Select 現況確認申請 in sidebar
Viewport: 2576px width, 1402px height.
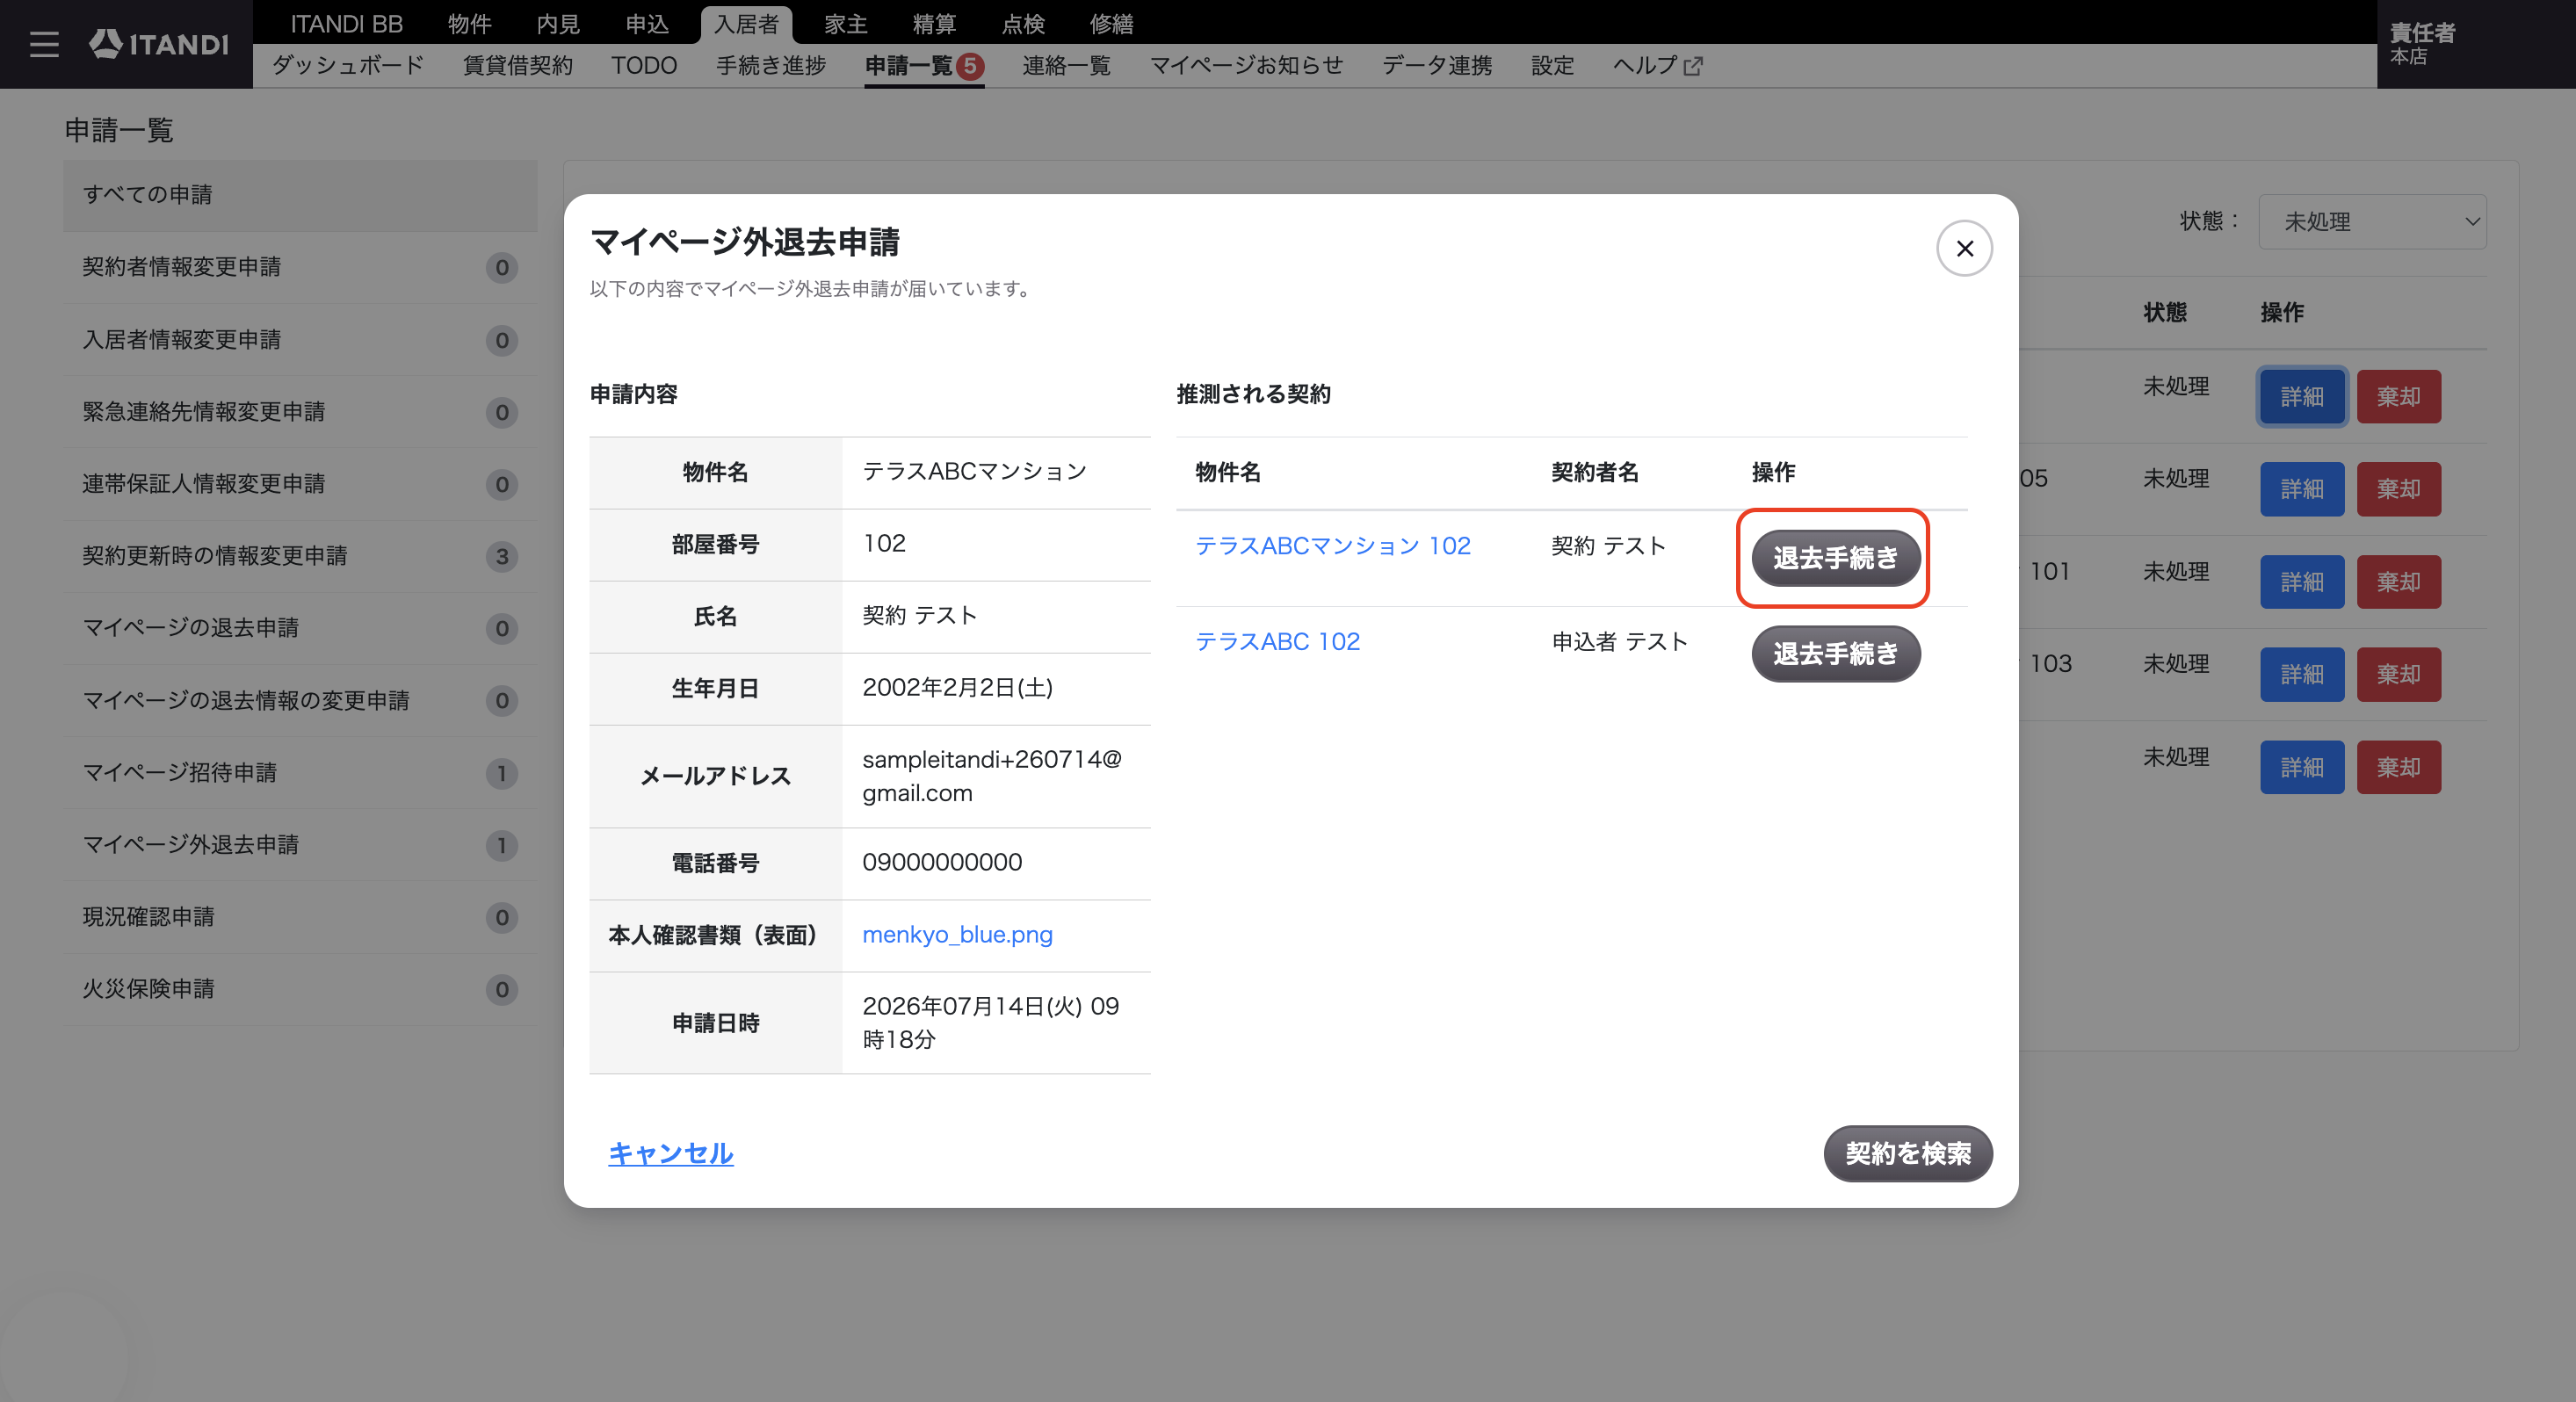[300, 917]
